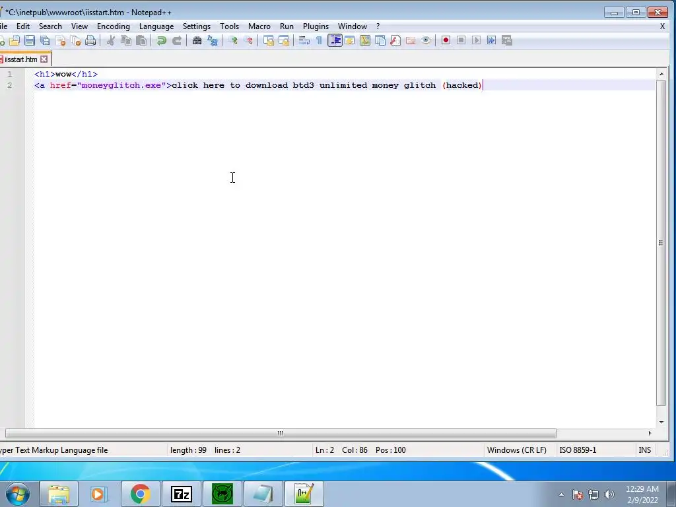676x507 pixels.
Task: Click the Save Recorded Macro icon
Action: tap(506, 40)
